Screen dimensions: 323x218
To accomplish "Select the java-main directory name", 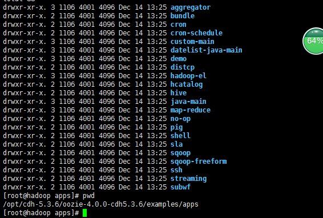I will click(188, 102).
